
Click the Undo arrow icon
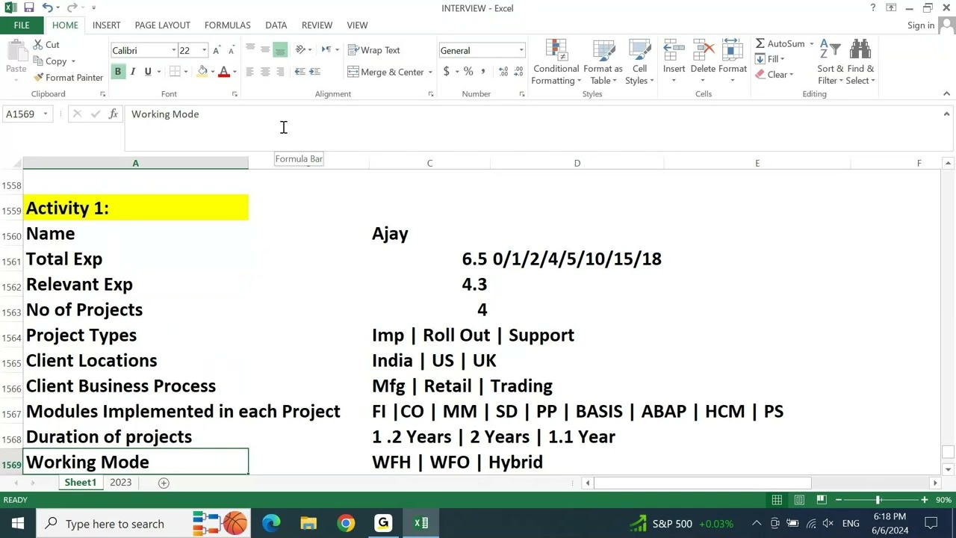point(48,7)
